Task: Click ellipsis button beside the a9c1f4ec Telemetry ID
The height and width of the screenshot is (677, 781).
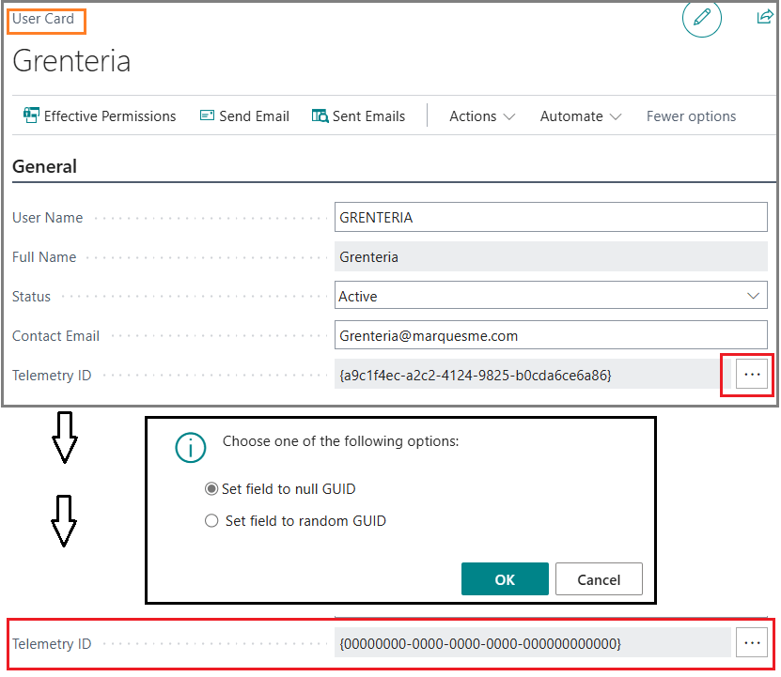Action: click(x=751, y=375)
